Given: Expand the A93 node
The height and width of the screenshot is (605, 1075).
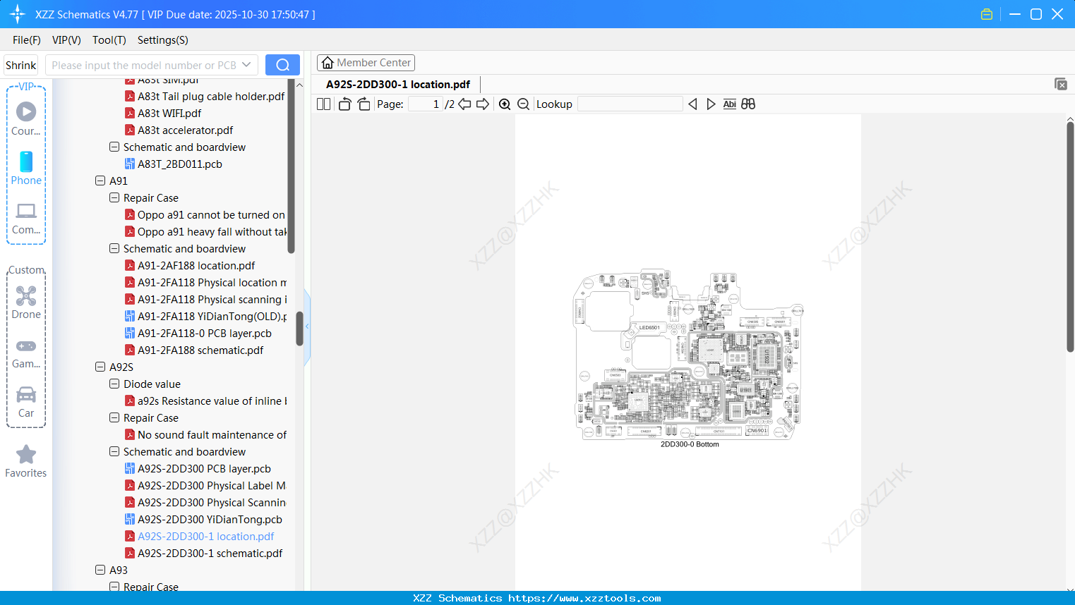Looking at the screenshot, I should (x=100, y=570).
